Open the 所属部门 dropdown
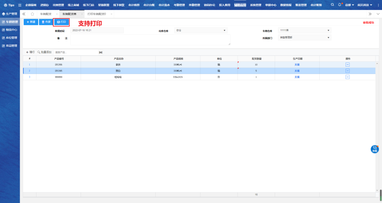The width and height of the screenshot is (382, 203). click(328, 37)
